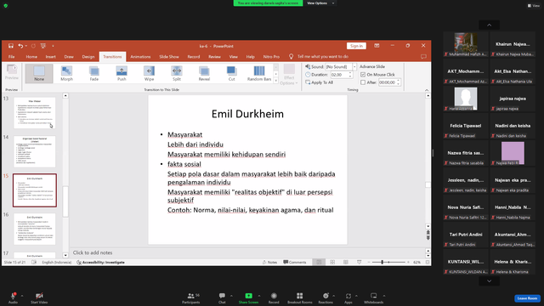Open the Sound dropdown list
This screenshot has width=544, height=306.
point(354,66)
